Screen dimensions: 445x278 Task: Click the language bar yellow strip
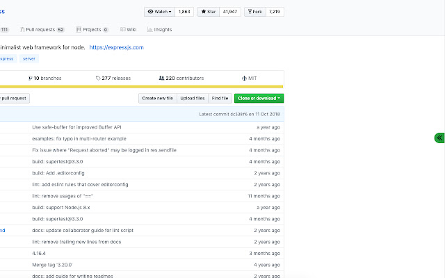141,86
